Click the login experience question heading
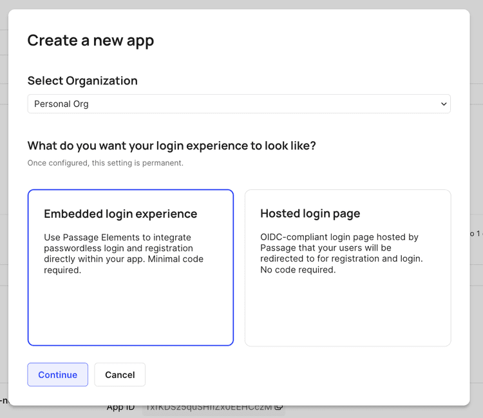483x418 pixels. 171,146
